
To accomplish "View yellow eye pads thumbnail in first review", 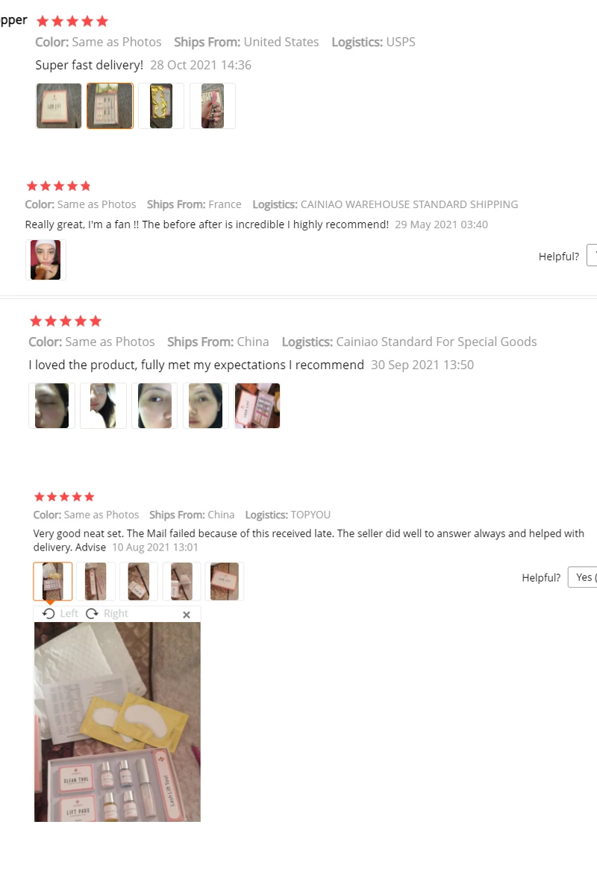I will 161,106.
